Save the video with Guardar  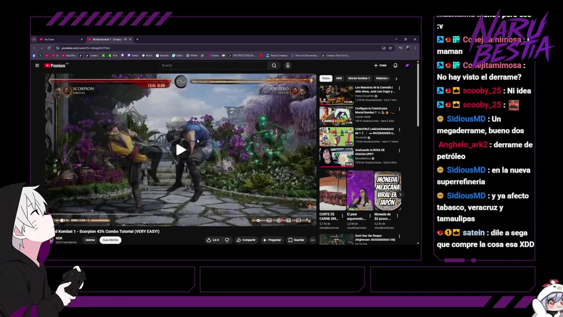click(x=296, y=240)
